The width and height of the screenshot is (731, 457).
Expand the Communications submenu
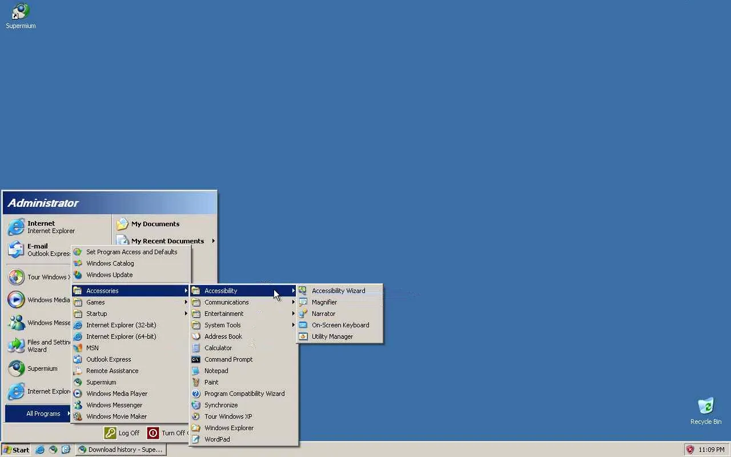coord(244,302)
